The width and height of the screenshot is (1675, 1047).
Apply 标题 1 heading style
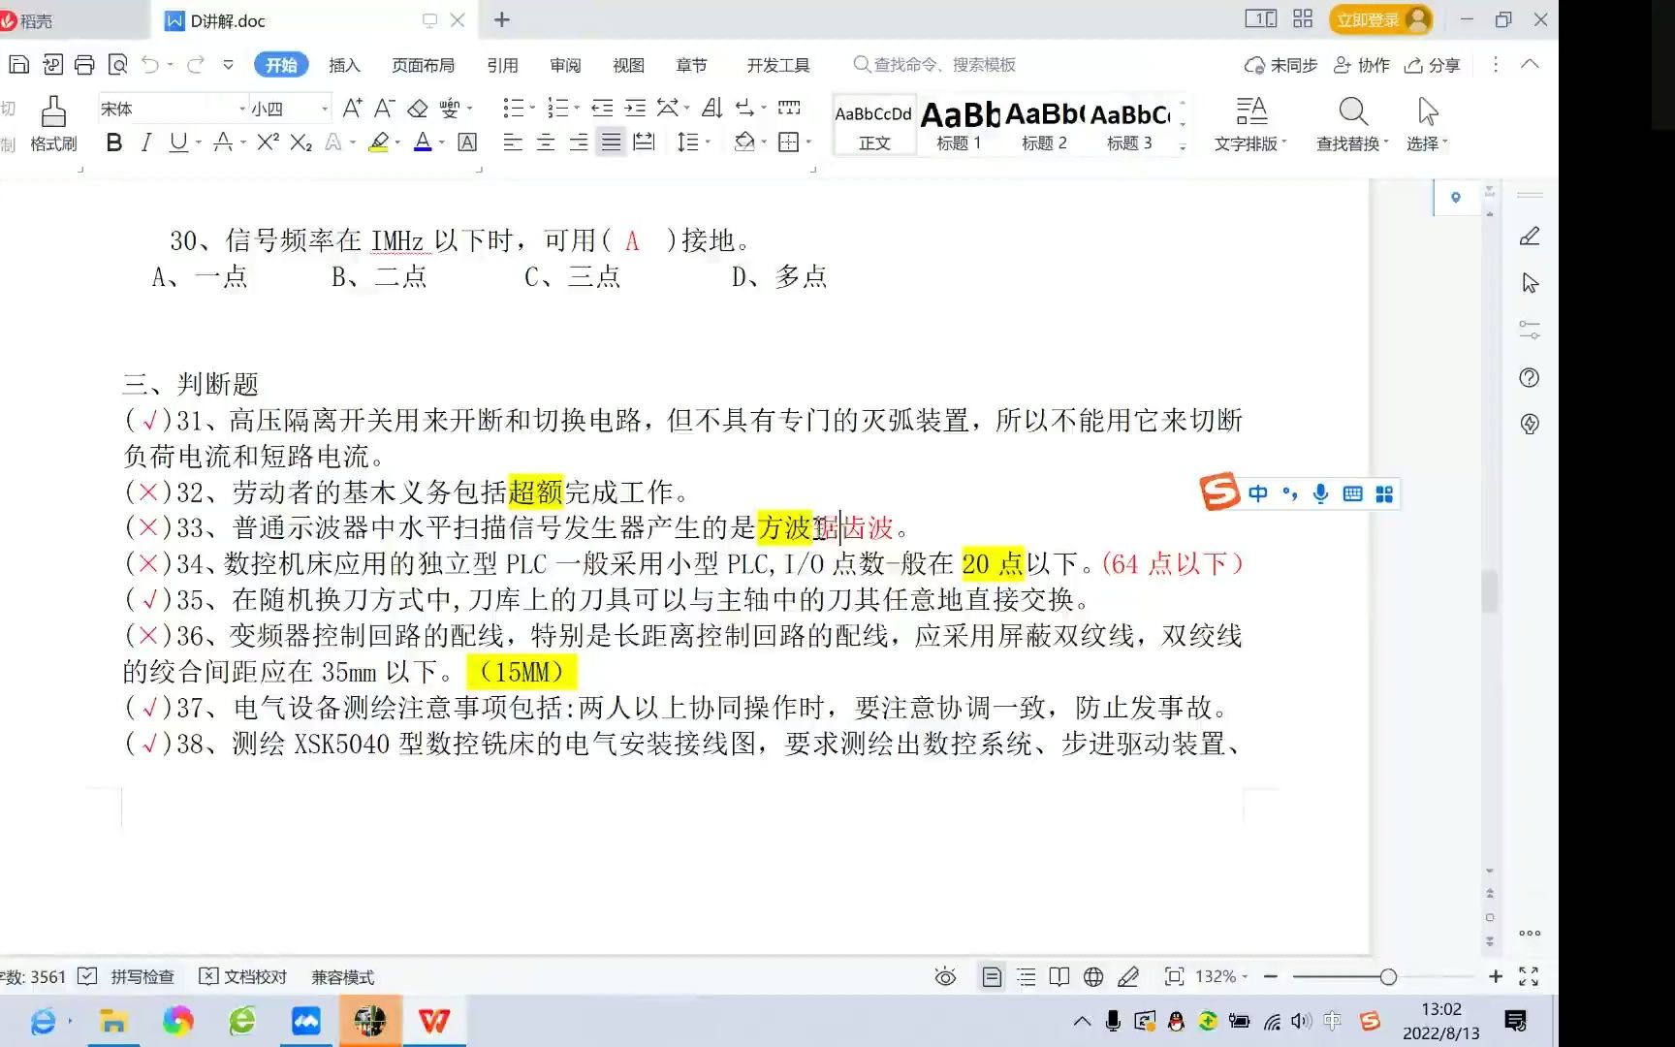[x=959, y=125]
